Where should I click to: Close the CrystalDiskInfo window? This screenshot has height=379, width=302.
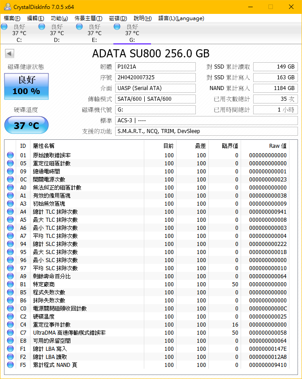(291, 7)
